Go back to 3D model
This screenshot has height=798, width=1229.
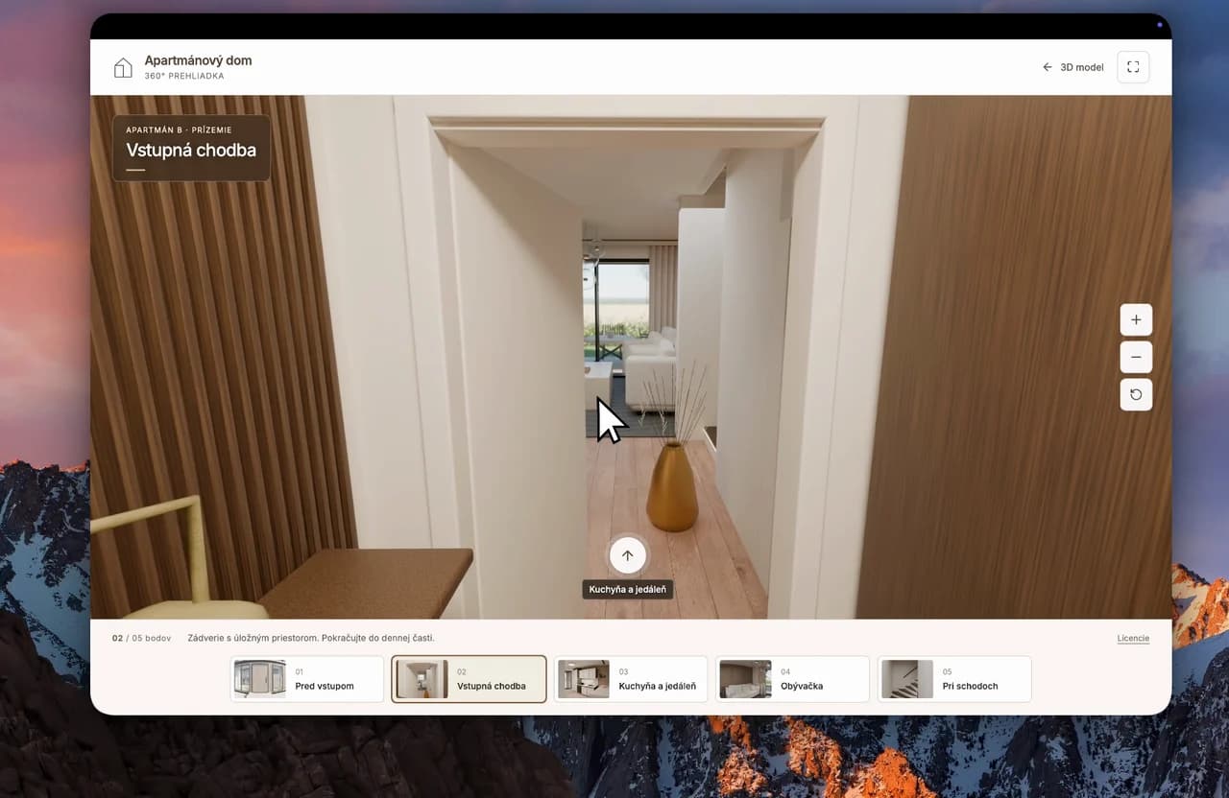[x=1072, y=67]
